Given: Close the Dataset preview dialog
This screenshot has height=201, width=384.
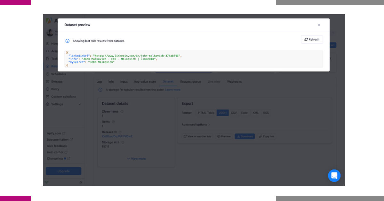Looking at the screenshot, I should click(x=319, y=25).
